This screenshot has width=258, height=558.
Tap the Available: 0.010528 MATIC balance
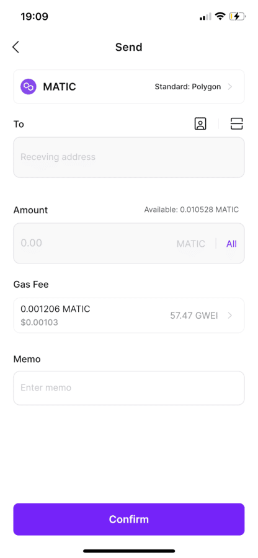pos(192,210)
